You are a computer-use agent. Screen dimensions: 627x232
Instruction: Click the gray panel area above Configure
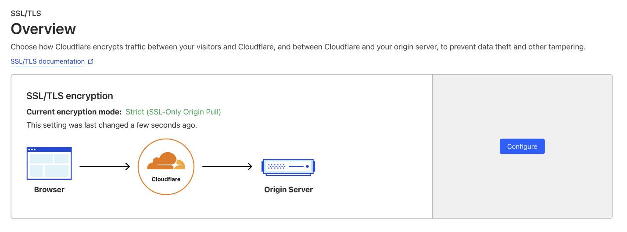pyautogui.click(x=522, y=105)
